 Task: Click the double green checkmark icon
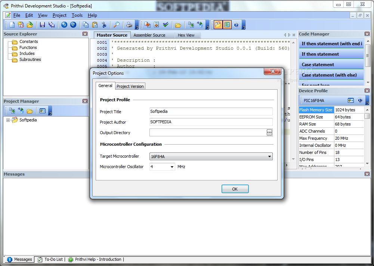(x=166, y=25)
